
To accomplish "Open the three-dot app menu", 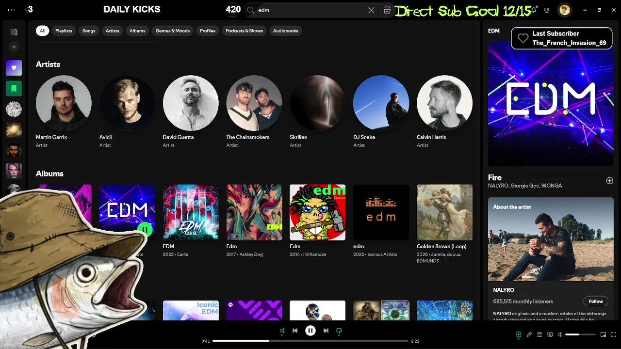I will tap(12, 10).
